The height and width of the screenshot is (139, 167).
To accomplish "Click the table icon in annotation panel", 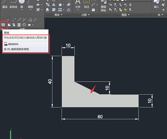I will (x=93, y=10).
